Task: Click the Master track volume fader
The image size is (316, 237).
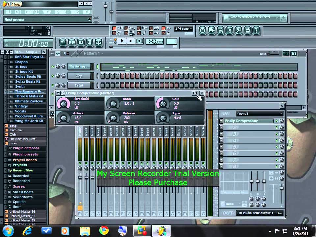Action: pyautogui.click(x=80, y=177)
